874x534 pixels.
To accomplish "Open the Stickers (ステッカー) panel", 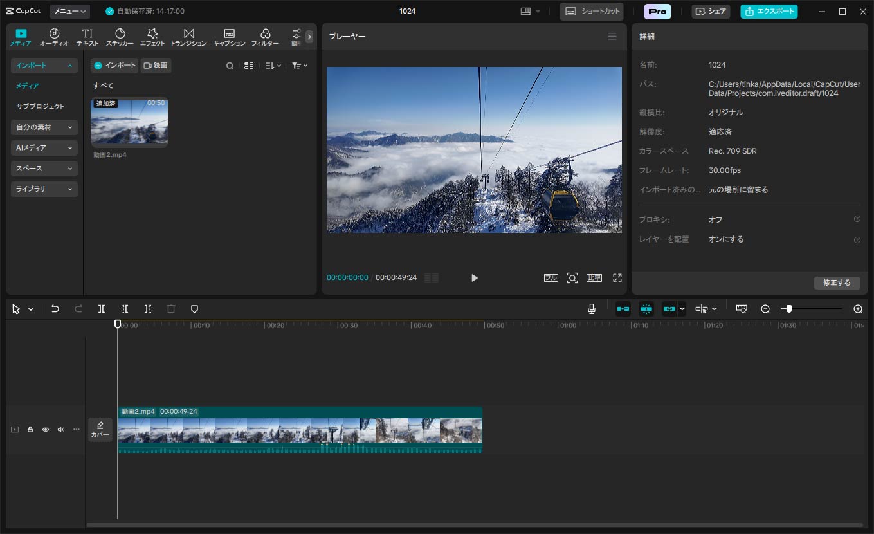I will (x=120, y=37).
